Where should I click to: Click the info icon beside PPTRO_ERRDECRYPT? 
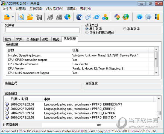coord(7,104)
